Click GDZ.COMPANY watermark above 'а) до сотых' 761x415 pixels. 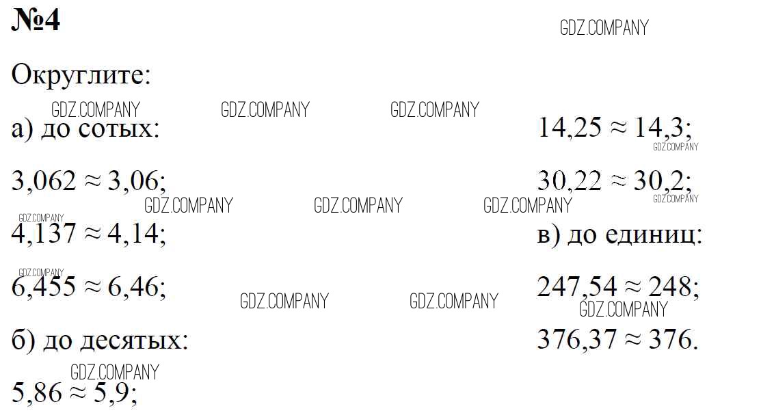tap(96, 109)
